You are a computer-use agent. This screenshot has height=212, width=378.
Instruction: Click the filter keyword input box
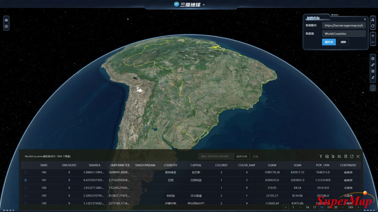tap(216, 156)
